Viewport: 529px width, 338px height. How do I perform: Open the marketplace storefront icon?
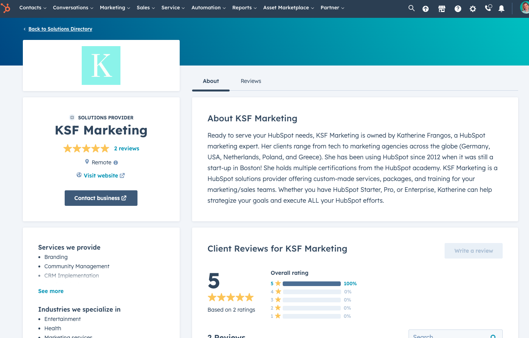point(442,9)
